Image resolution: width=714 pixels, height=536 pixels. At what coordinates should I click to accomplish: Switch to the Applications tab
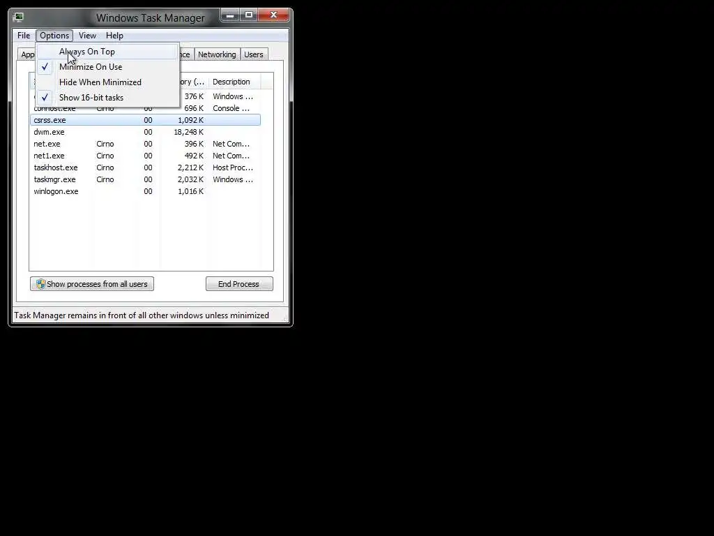tap(27, 54)
